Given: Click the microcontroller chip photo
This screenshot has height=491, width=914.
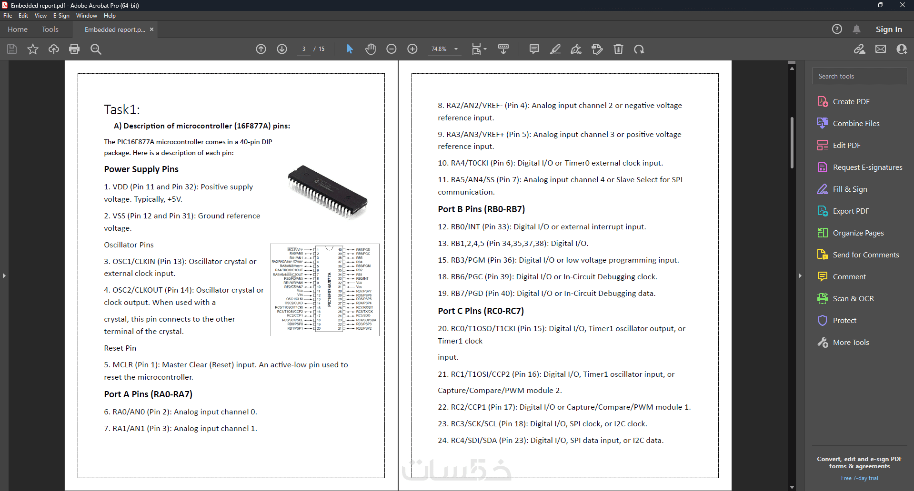Looking at the screenshot, I should 328,192.
